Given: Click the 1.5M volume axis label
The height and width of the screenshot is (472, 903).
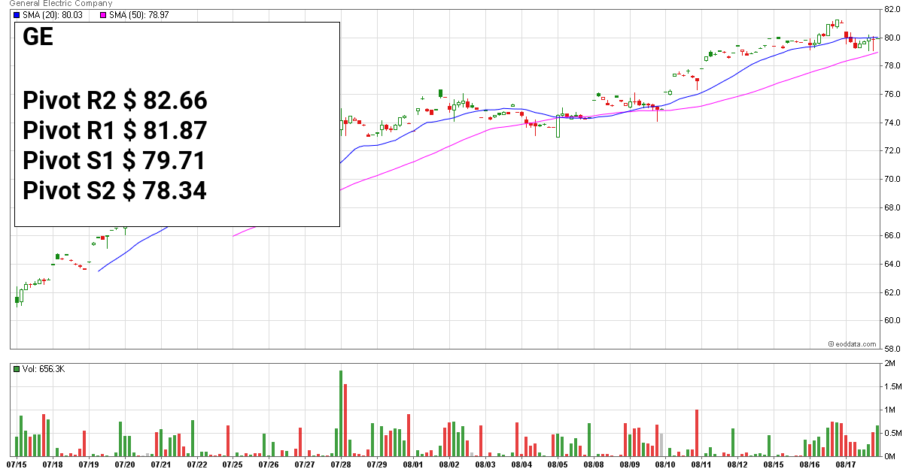Looking at the screenshot, I should click(892, 386).
